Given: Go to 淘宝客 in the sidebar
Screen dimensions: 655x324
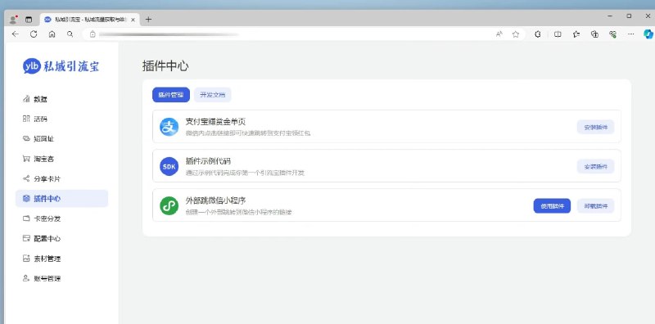Looking at the screenshot, I should [38, 159].
